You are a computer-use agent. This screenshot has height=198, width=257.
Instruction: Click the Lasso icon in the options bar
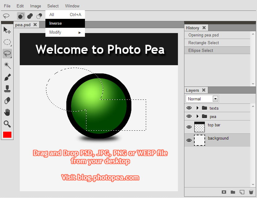click(x=6, y=16)
